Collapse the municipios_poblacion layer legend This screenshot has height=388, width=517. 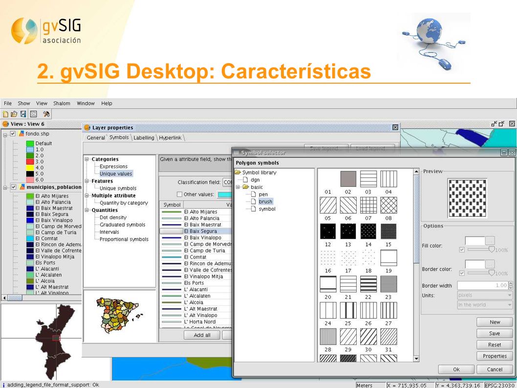(5, 188)
